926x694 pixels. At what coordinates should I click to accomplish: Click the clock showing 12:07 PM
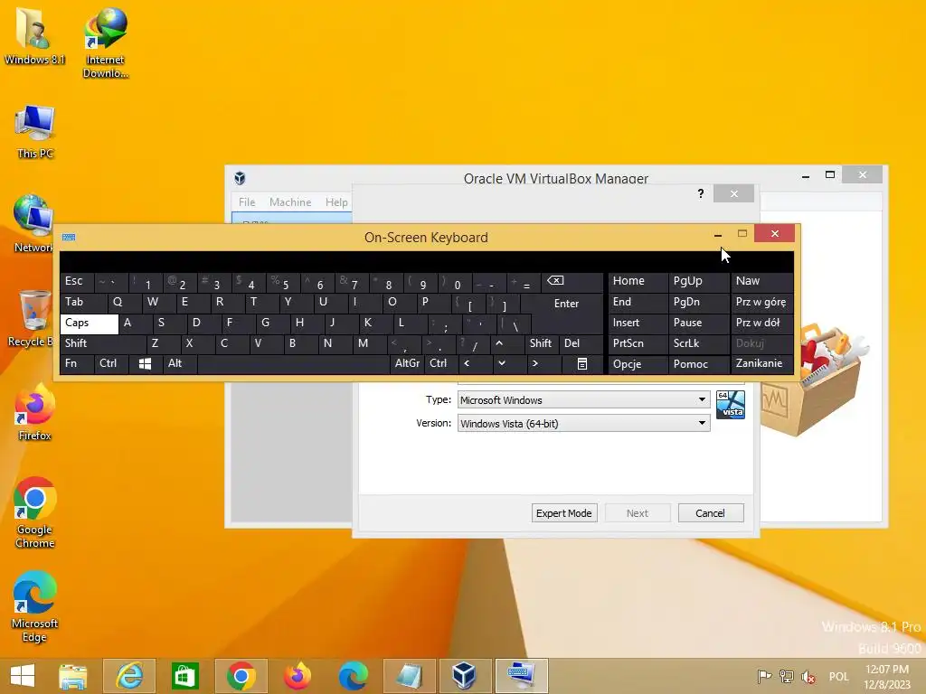coord(886,670)
